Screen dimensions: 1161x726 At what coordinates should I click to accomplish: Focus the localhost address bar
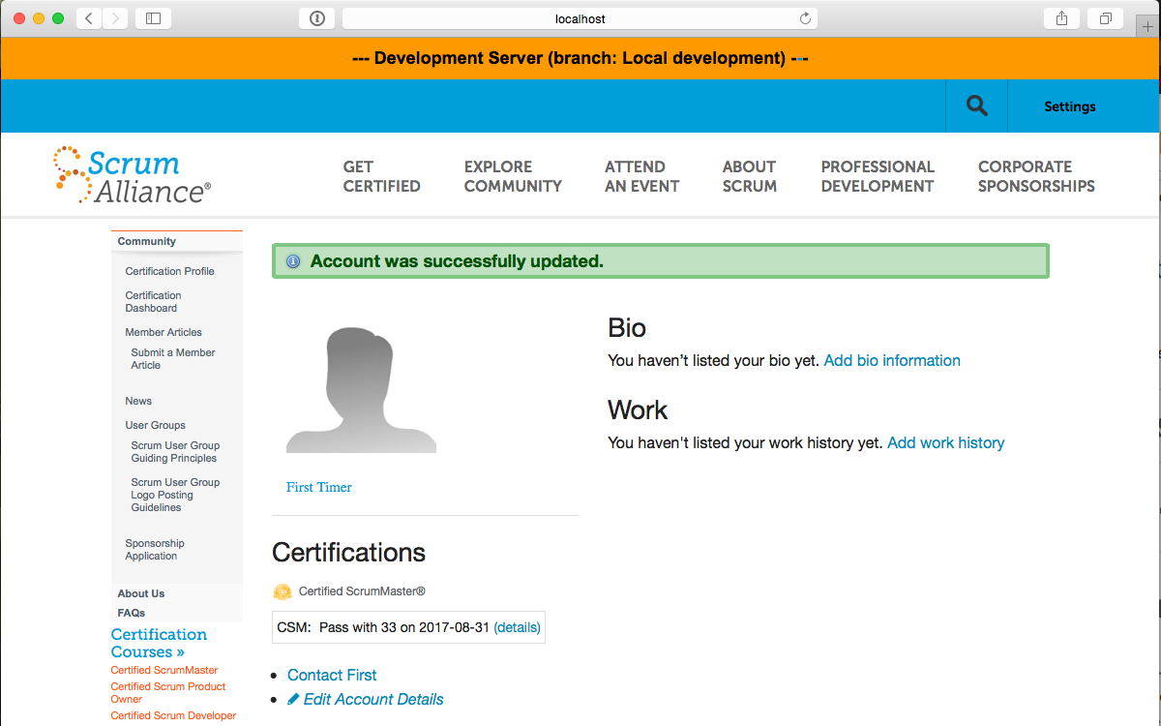pyautogui.click(x=580, y=18)
